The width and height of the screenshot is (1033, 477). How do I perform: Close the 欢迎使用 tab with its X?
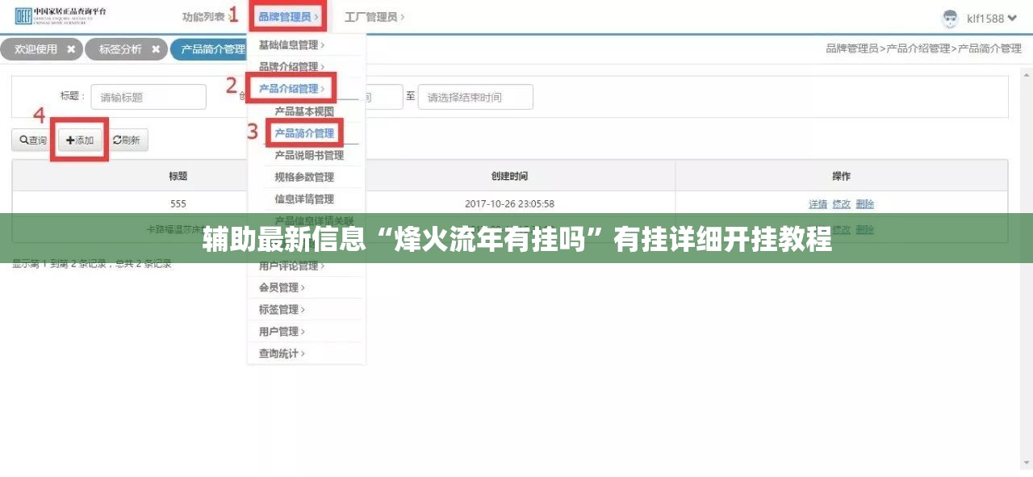(x=71, y=49)
